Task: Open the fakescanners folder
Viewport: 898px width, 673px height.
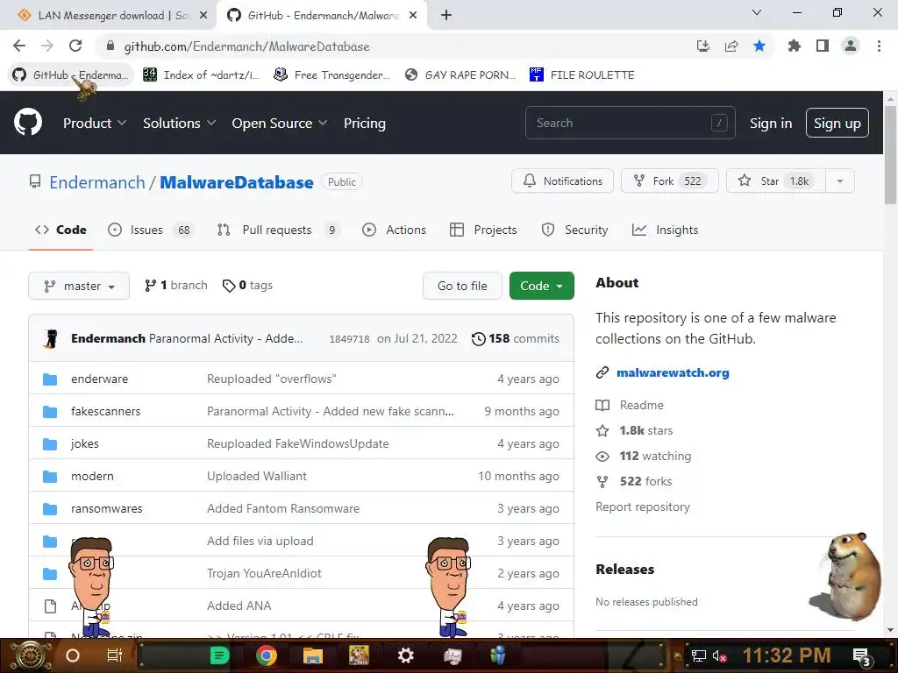Action: (105, 411)
